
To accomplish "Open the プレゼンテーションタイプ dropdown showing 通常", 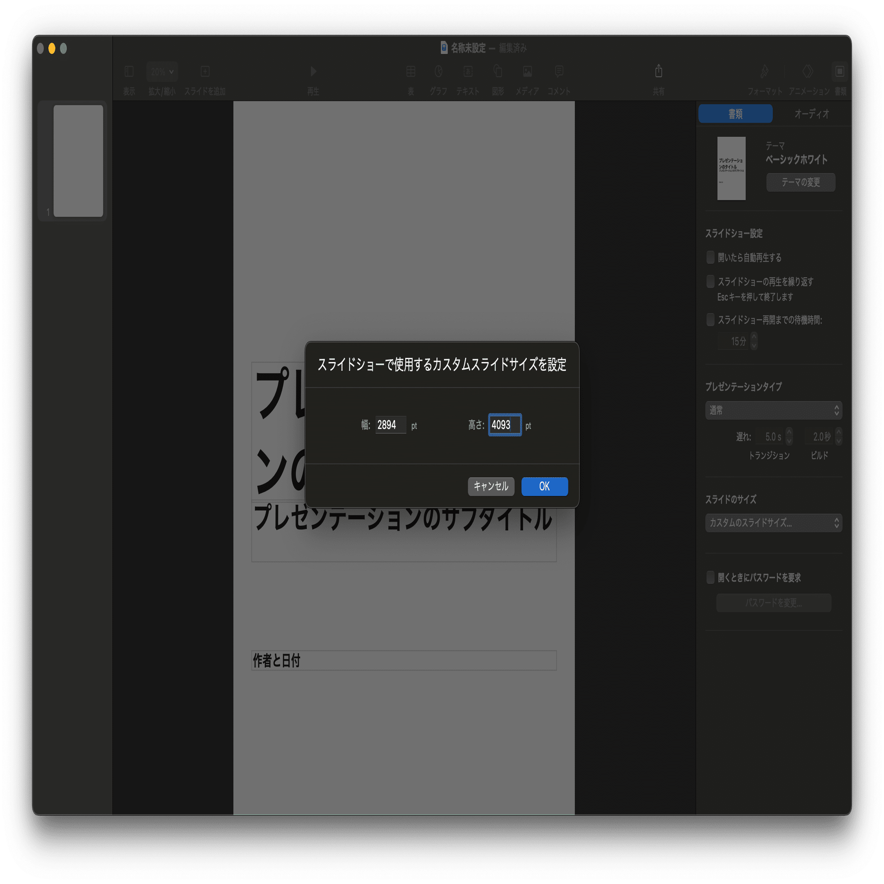I will coord(773,410).
